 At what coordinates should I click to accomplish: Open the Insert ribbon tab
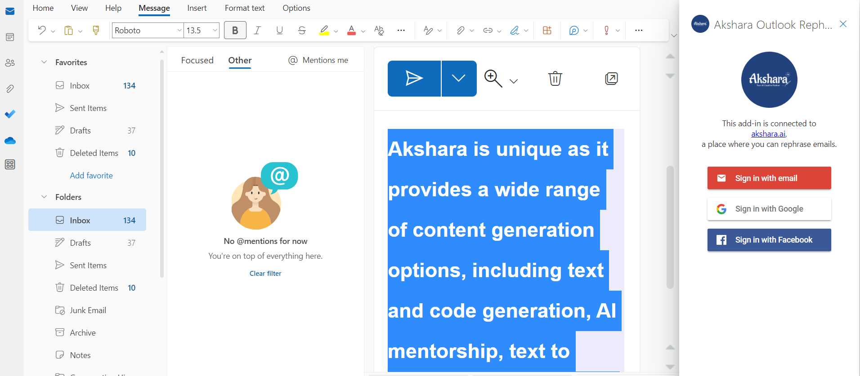197,8
